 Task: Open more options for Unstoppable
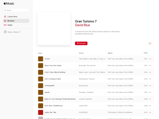(x=150, y=86)
